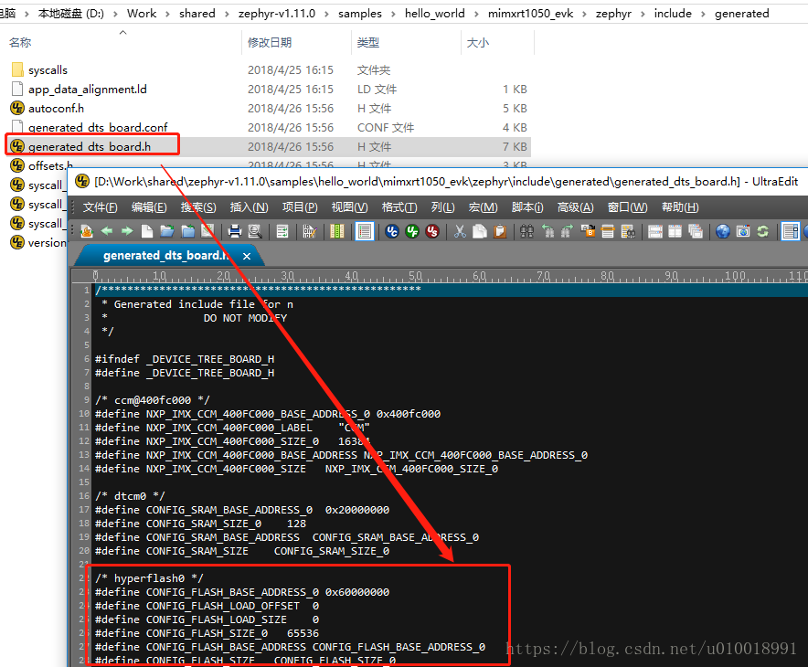The image size is (808, 667).
Task: Toggle hex edit mode icon
Action: pyautogui.click(x=309, y=231)
